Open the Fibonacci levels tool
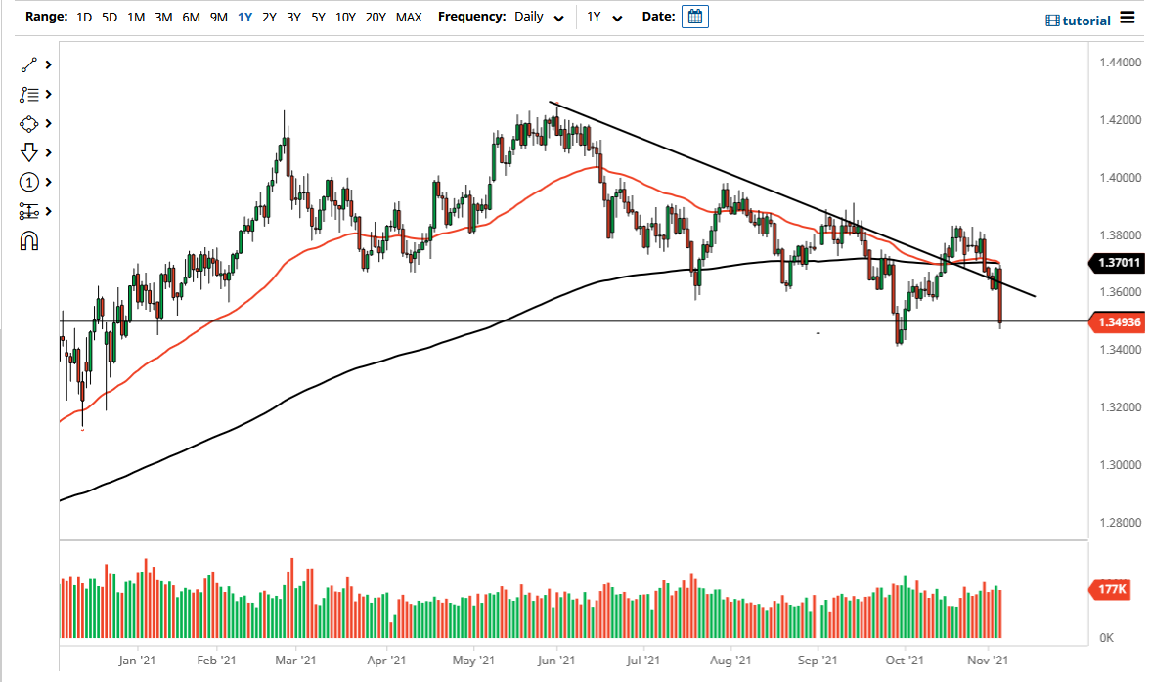This screenshot has width=1150, height=682. click(29, 211)
